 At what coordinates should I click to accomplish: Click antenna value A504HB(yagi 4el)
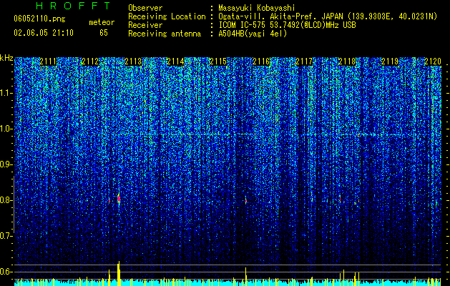coord(253,34)
